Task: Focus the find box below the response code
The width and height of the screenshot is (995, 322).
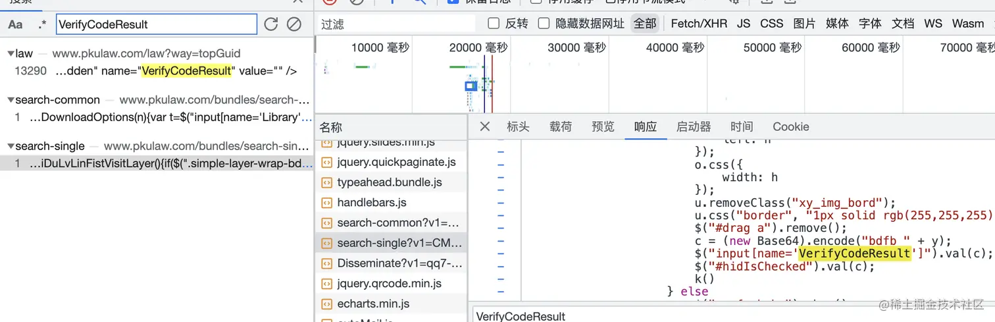Action: tap(734, 315)
